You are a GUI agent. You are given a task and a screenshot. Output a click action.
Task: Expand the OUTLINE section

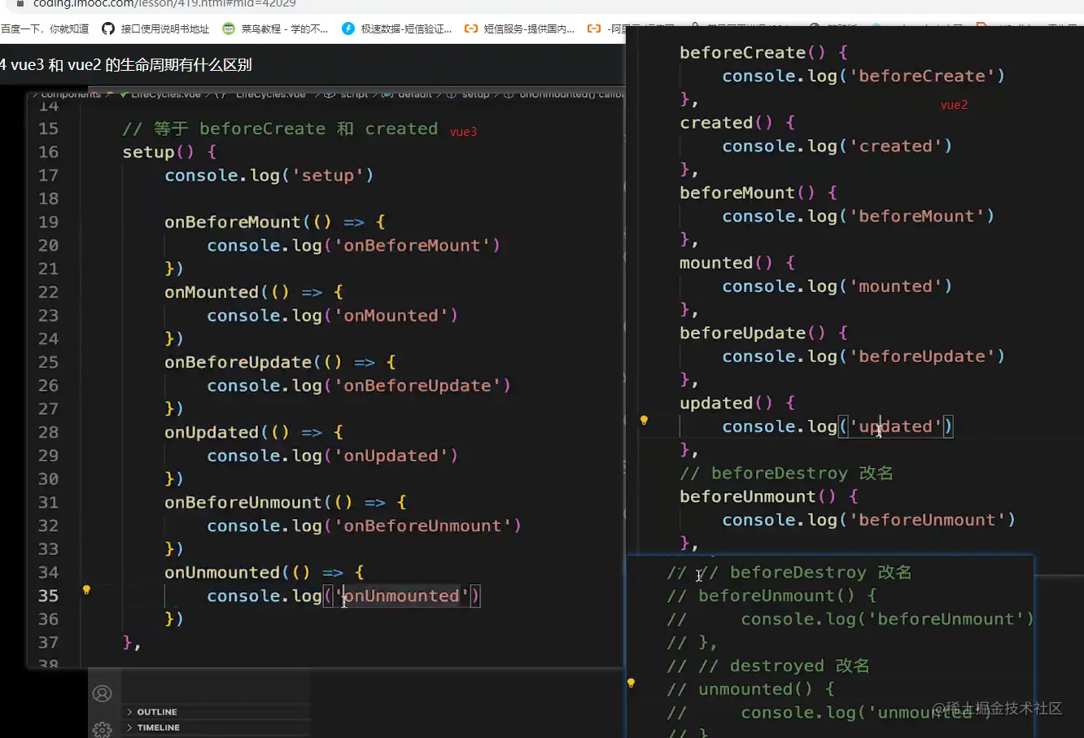[x=152, y=712]
